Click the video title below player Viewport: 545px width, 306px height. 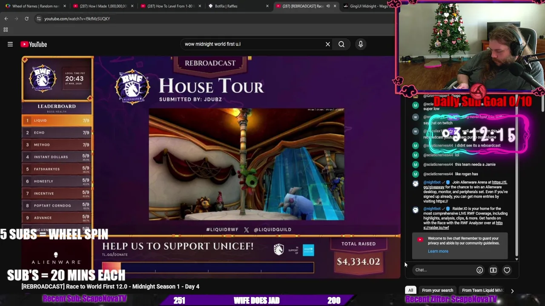coord(110,286)
